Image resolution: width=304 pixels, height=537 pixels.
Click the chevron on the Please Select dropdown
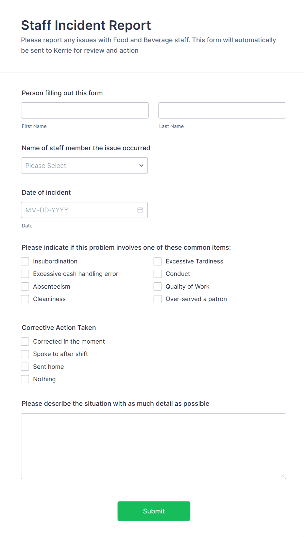[x=141, y=166]
